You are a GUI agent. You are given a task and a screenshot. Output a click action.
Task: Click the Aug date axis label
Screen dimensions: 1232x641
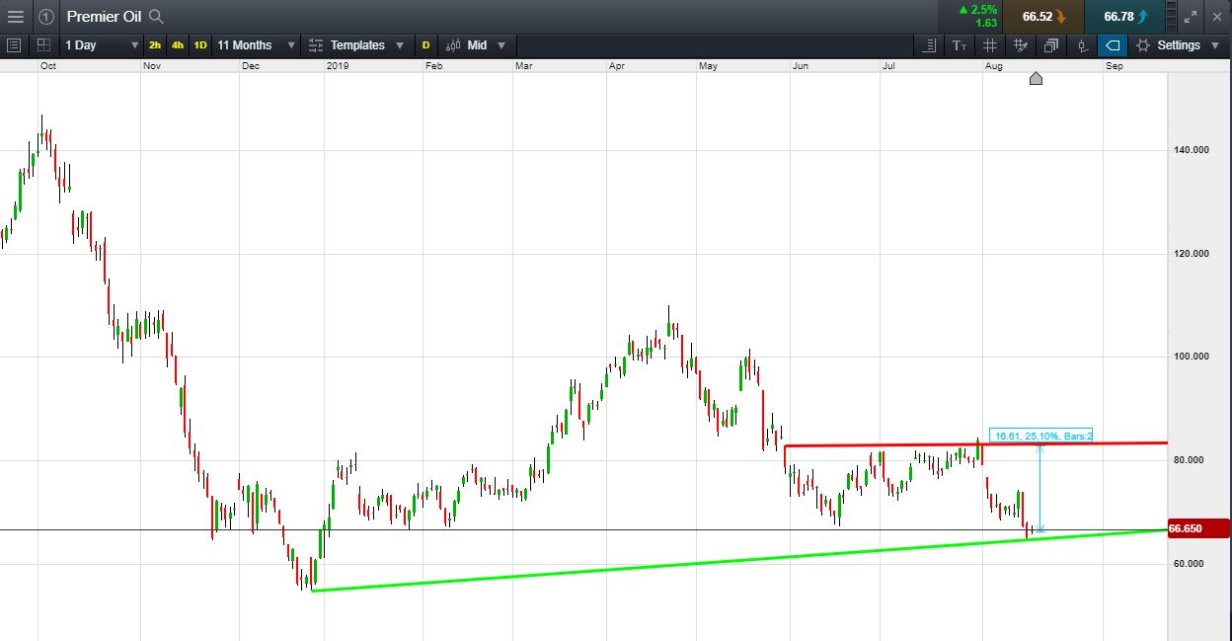(994, 66)
